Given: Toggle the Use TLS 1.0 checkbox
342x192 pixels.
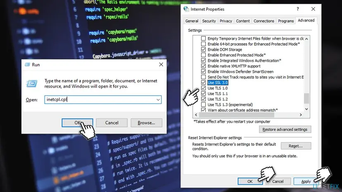Looking at the screenshot, I should [x=203, y=88].
